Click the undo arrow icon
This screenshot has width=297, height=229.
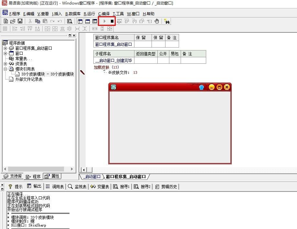(60, 21)
